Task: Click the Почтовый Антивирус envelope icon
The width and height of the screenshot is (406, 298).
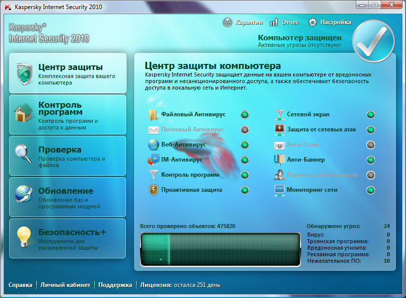Action: click(153, 130)
